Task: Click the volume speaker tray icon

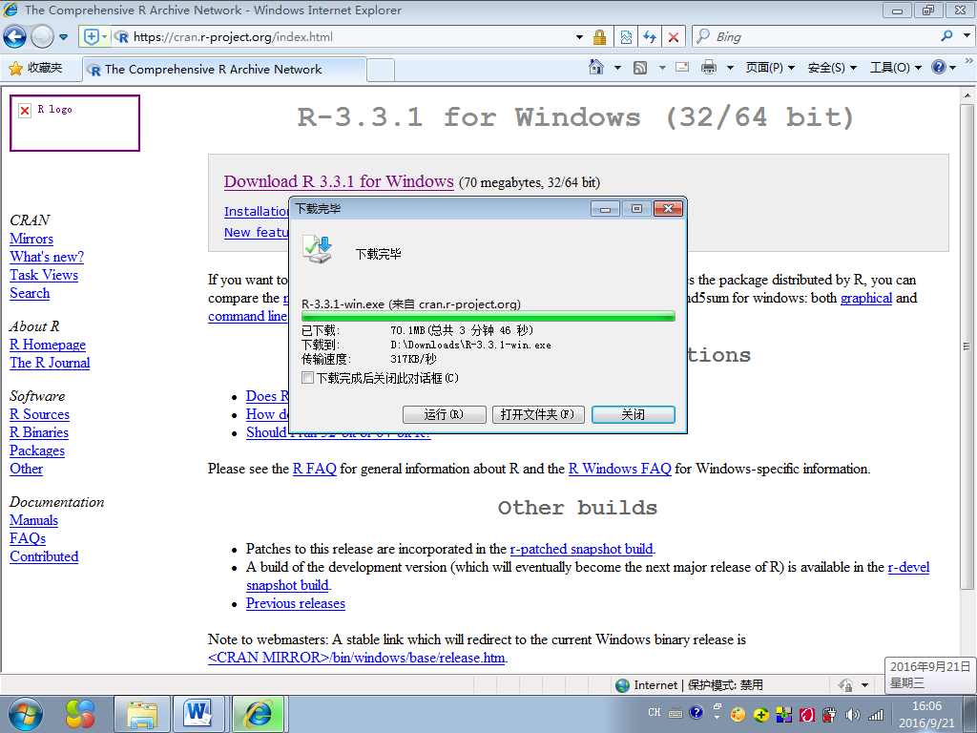Action: point(852,715)
